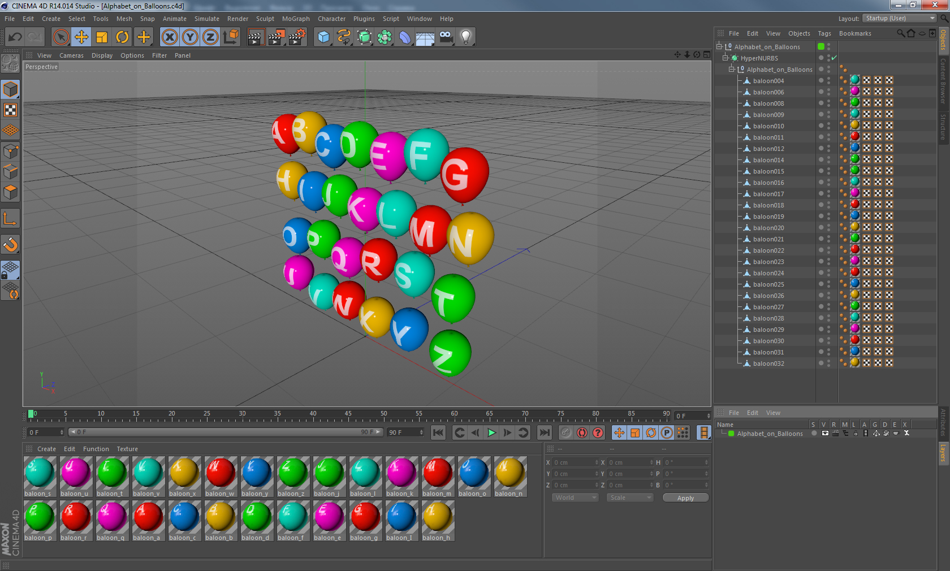Add a Cube primitive object
Viewport: 950px width, 571px height.
[x=323, y=37]
